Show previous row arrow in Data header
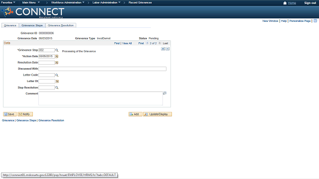Viewport: 319px width, 179px height. (147, 43)
